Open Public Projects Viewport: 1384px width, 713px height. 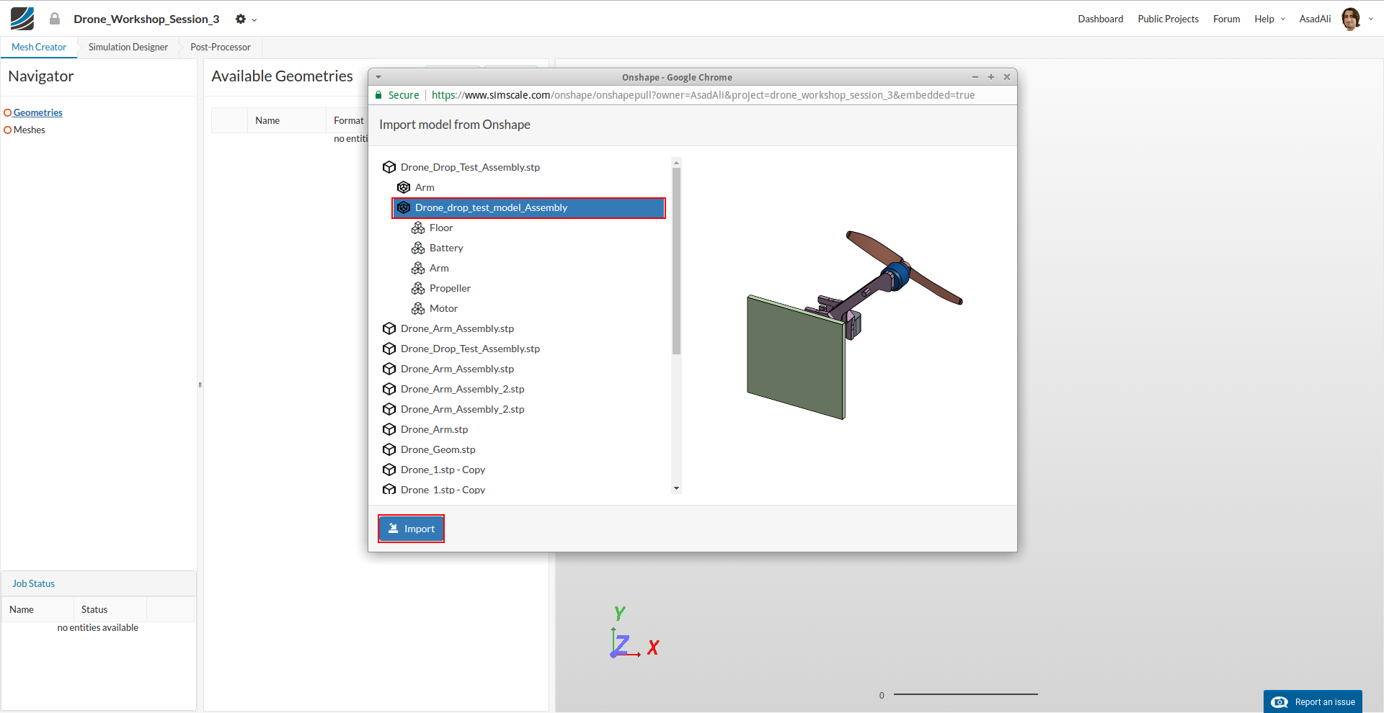pos(1168,19)
